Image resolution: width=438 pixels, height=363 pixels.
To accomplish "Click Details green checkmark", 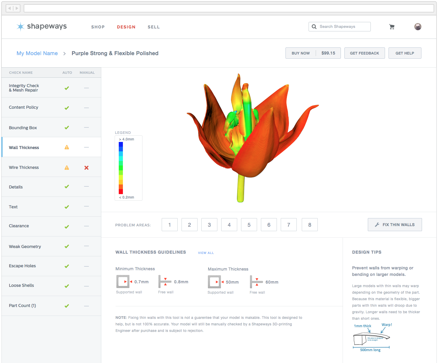I will (67, 186).
